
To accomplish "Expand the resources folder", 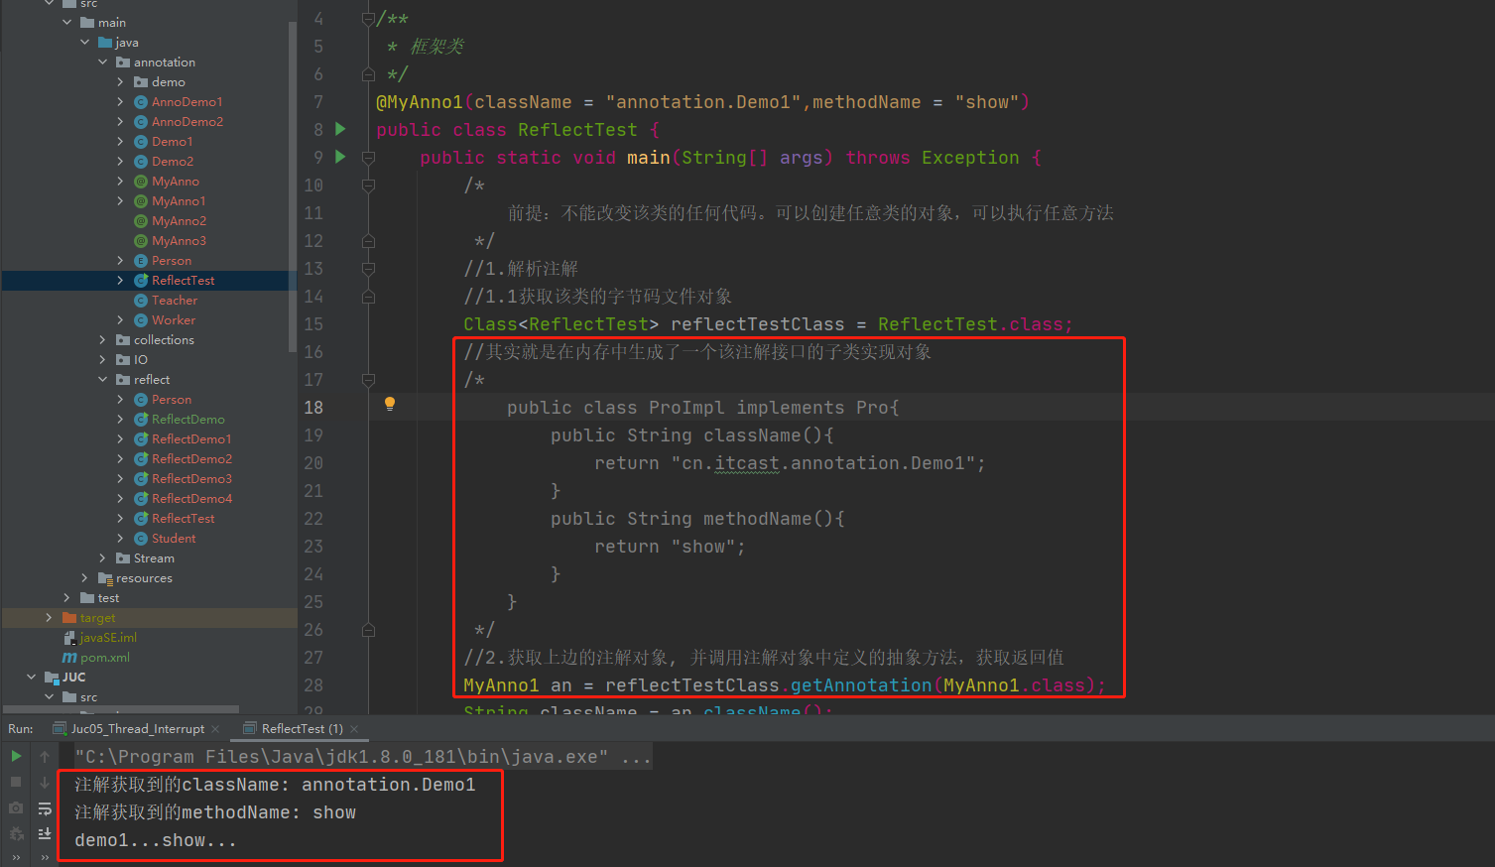I will (84, 577).
